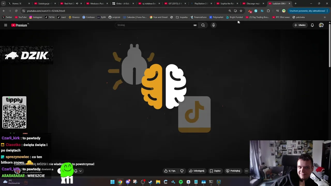Click the magnifier search button beside Szukaj
Screen dimensions: 331x186
tap(203, 25)
